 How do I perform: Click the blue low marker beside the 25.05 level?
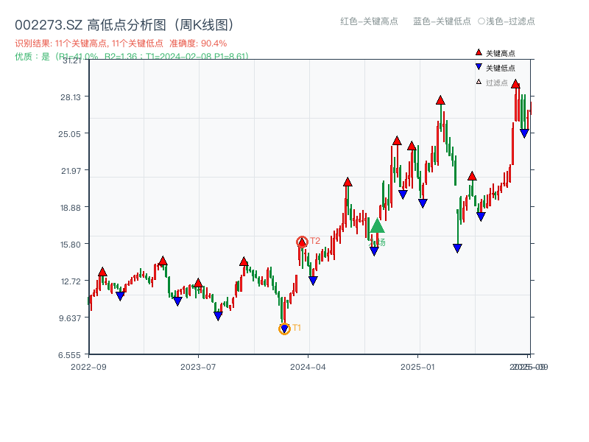click(524, 133)
